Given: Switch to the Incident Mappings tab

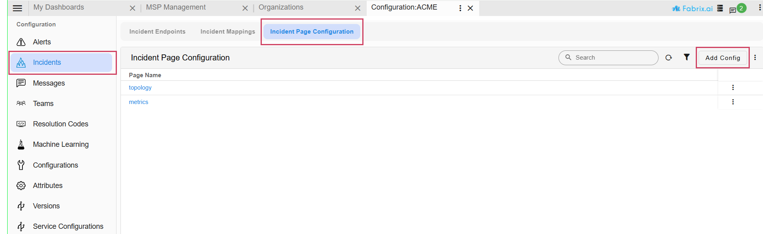Looking at the screenshot, I should tap(227, 32).
